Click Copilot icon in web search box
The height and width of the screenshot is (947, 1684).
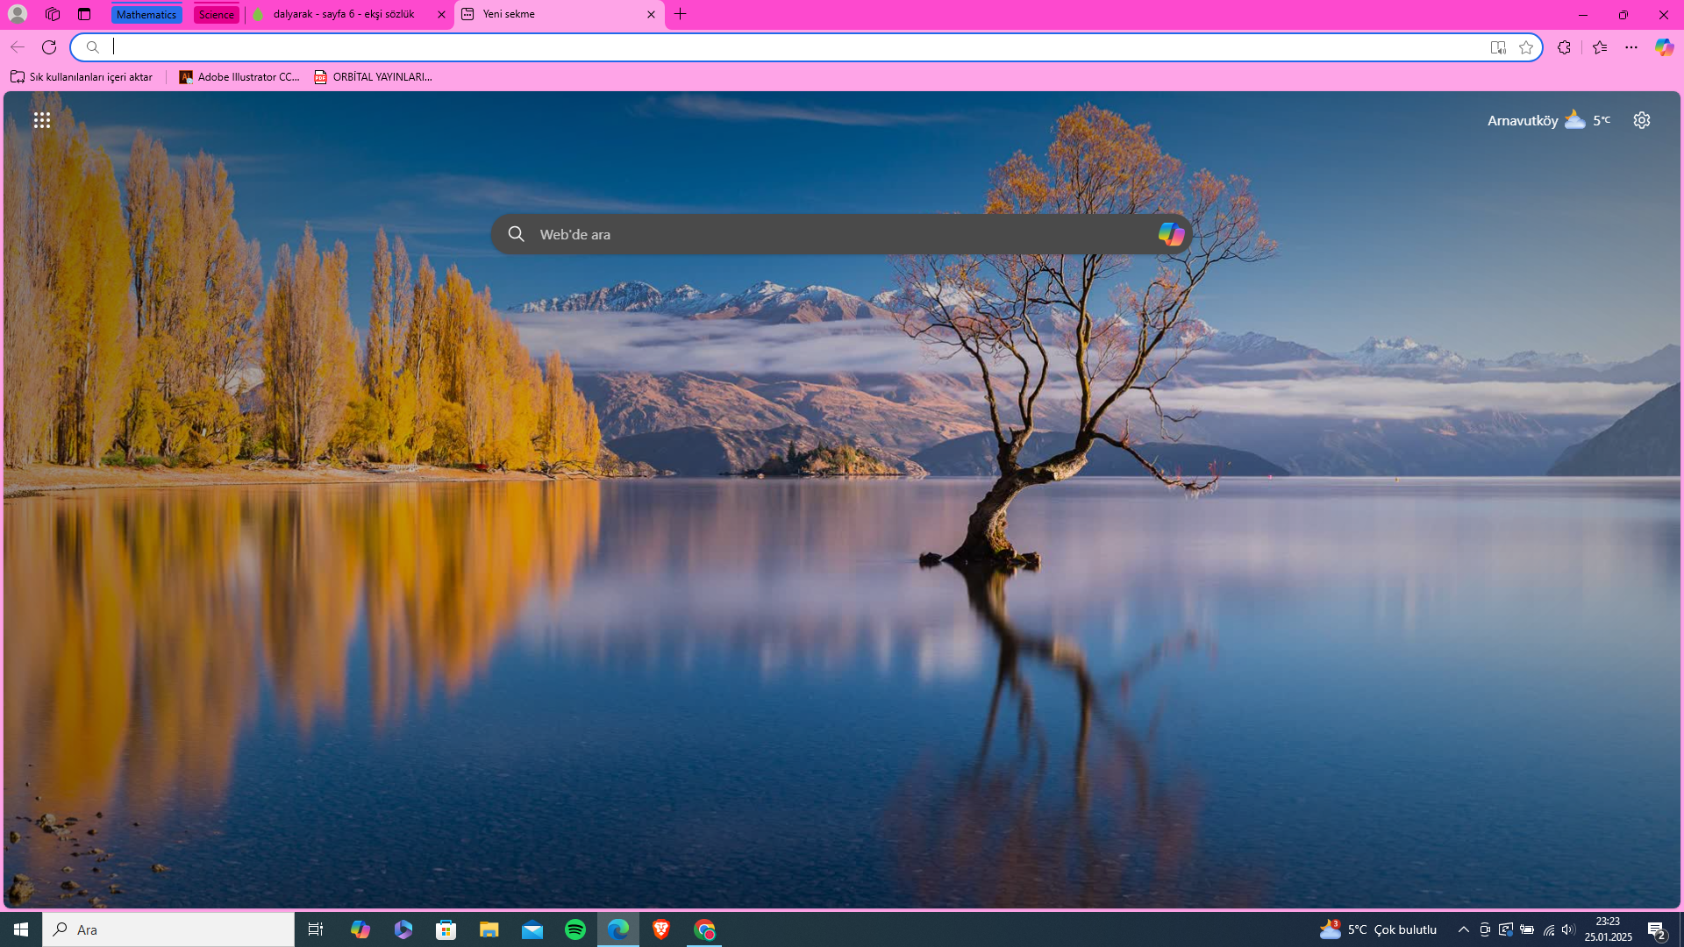1171,234
